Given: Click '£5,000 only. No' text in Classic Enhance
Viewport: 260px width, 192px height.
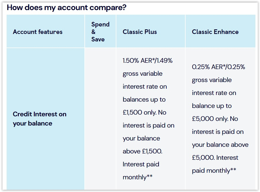Looking at the screenshot, I should coord(215,119).
